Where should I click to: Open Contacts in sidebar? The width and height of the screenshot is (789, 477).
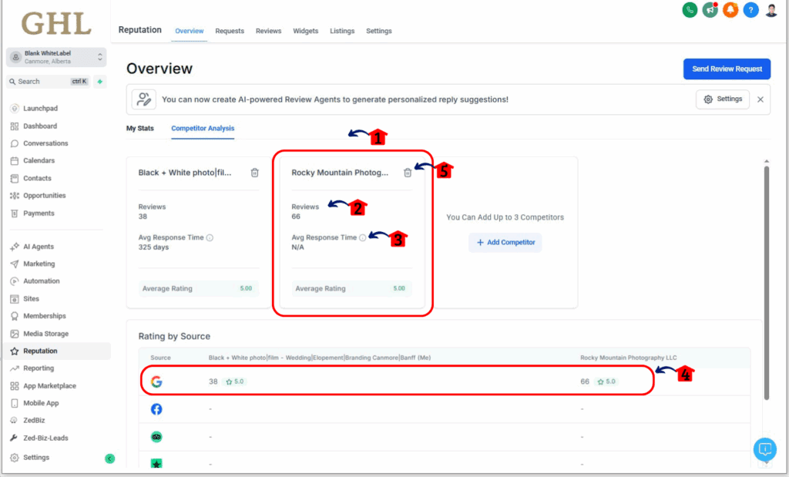point(37,178)
